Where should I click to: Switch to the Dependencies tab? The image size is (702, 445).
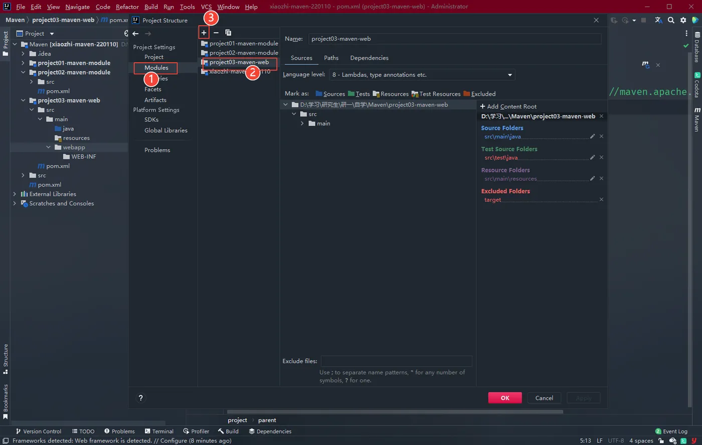(369, 58)
